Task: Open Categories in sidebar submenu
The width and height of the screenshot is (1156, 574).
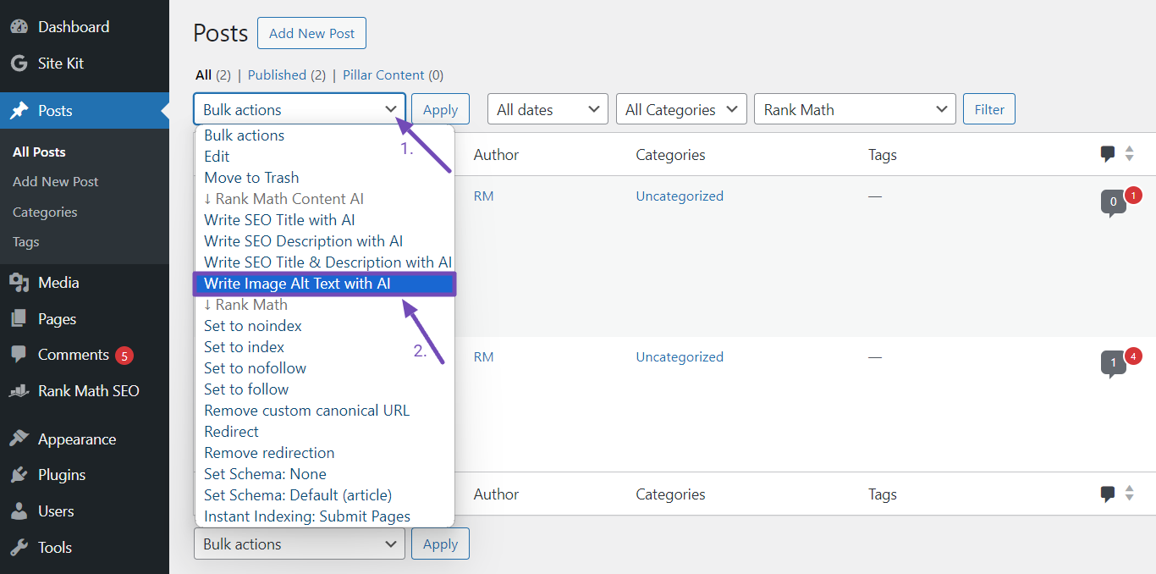Action: coord(45,212)
